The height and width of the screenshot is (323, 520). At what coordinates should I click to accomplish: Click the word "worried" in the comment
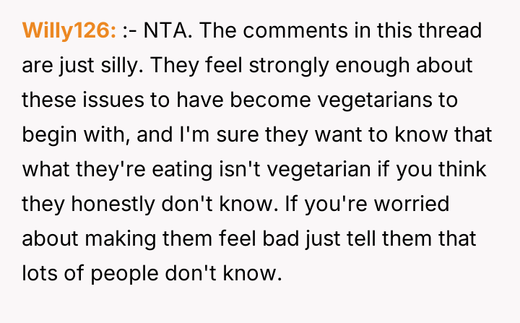[x=408, y=204]
